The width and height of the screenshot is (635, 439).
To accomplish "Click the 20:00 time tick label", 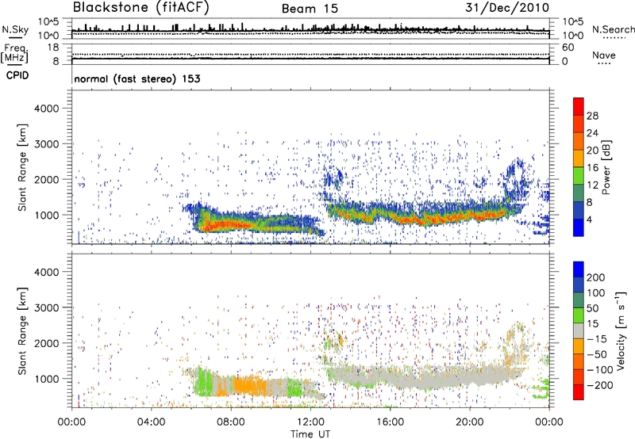I will coord(469,422).
